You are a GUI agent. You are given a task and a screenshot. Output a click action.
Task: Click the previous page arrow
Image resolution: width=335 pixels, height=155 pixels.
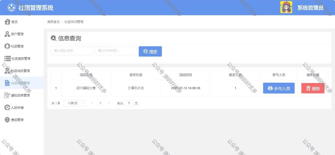pos(92,103)
